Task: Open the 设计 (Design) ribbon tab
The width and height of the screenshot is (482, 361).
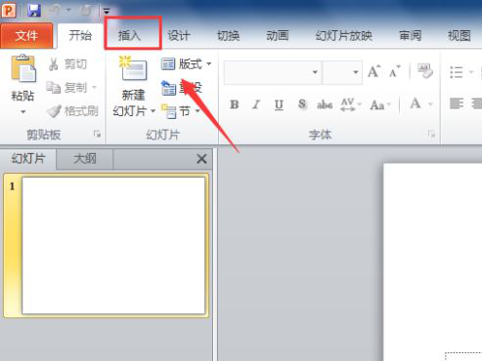Action: pyautogui.click(x=179, y=35)
